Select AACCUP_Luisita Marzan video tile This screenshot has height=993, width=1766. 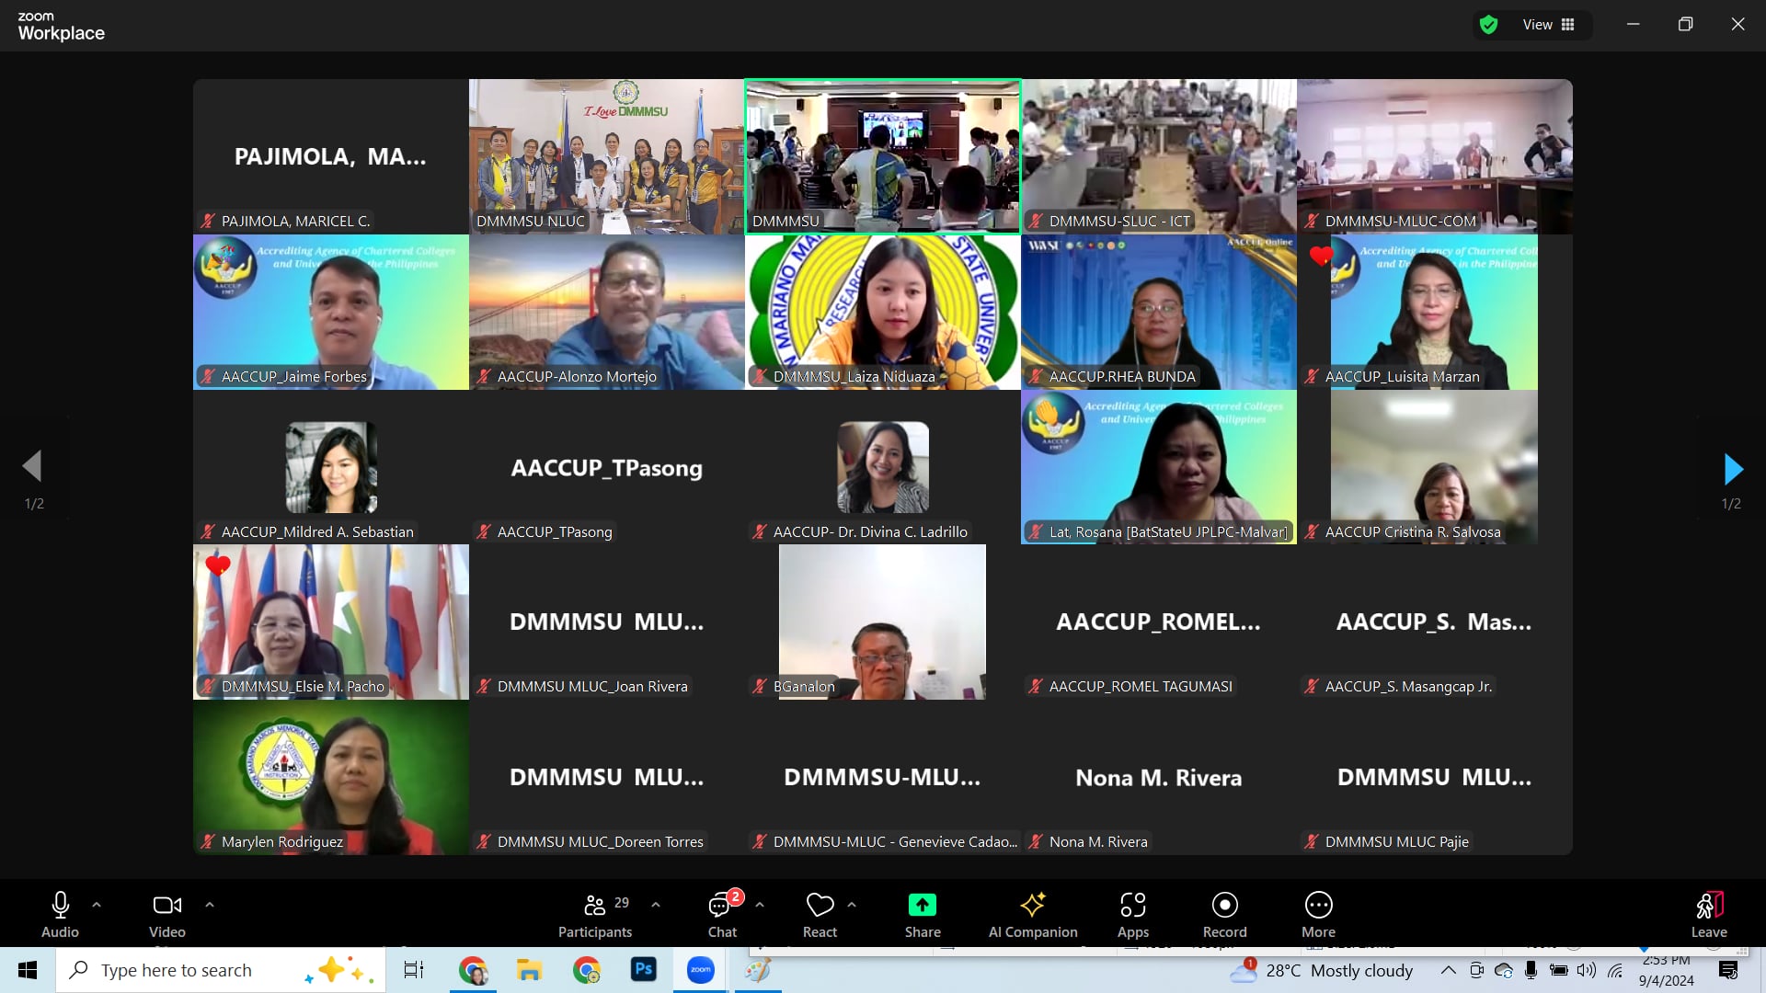pyautogui.click(x=1435, y=312)
